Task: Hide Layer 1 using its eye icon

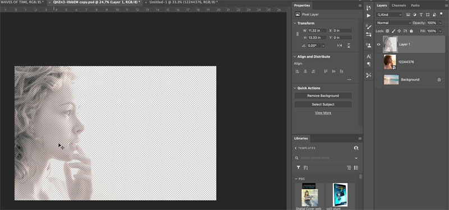Action: point(378,44)
